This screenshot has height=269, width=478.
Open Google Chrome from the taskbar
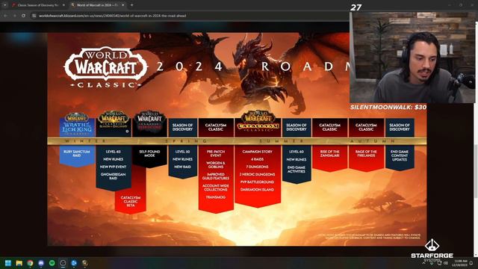coord(30,263)
